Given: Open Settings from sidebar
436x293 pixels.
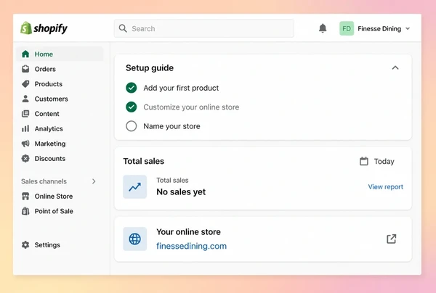Looking at the screenshot, I should click(x=60, y=244).
